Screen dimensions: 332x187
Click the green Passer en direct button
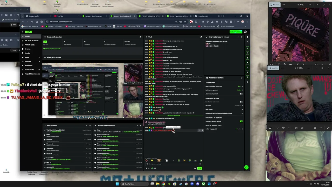[x=236, y=32]
